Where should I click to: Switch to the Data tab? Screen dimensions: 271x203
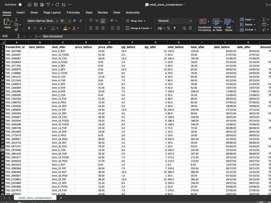pos(89,12)
